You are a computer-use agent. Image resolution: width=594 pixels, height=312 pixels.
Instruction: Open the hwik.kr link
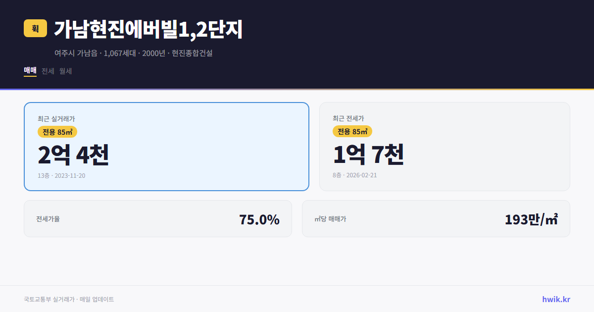coord(555,299)
